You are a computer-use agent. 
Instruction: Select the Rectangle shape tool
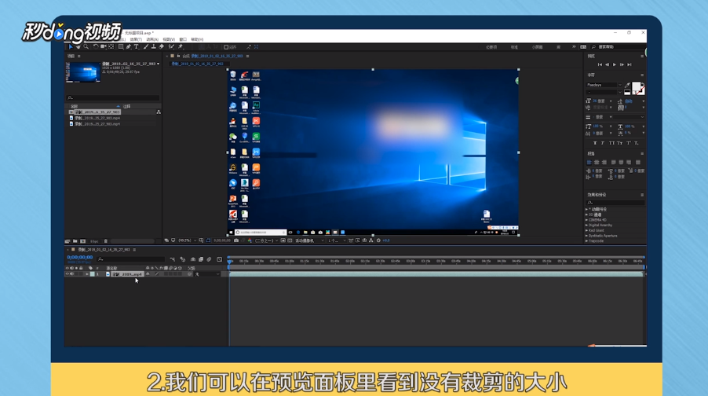click(121, 46)
